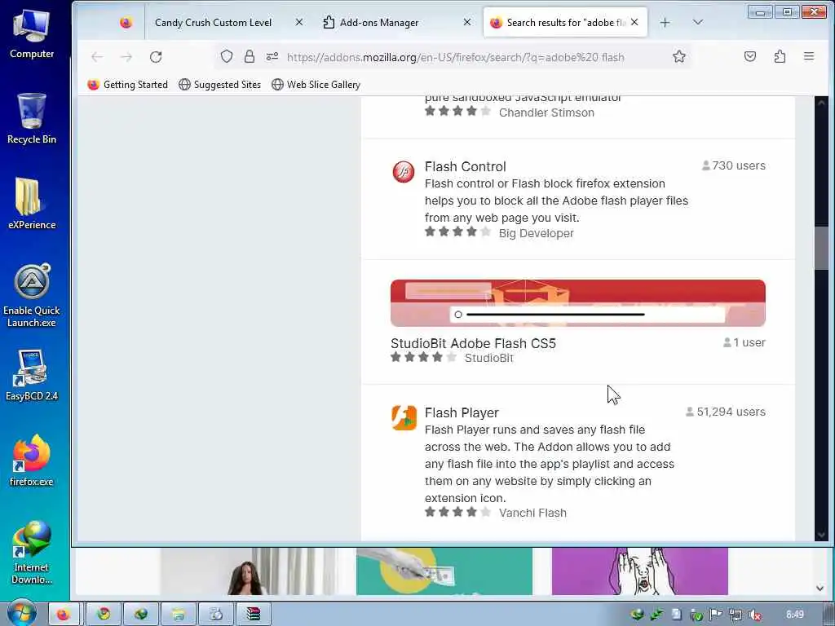Screen dimensions: 835x626
Task: Select Enable Quick Launch.exe desktop icon
Action: (x=32, y=295)
